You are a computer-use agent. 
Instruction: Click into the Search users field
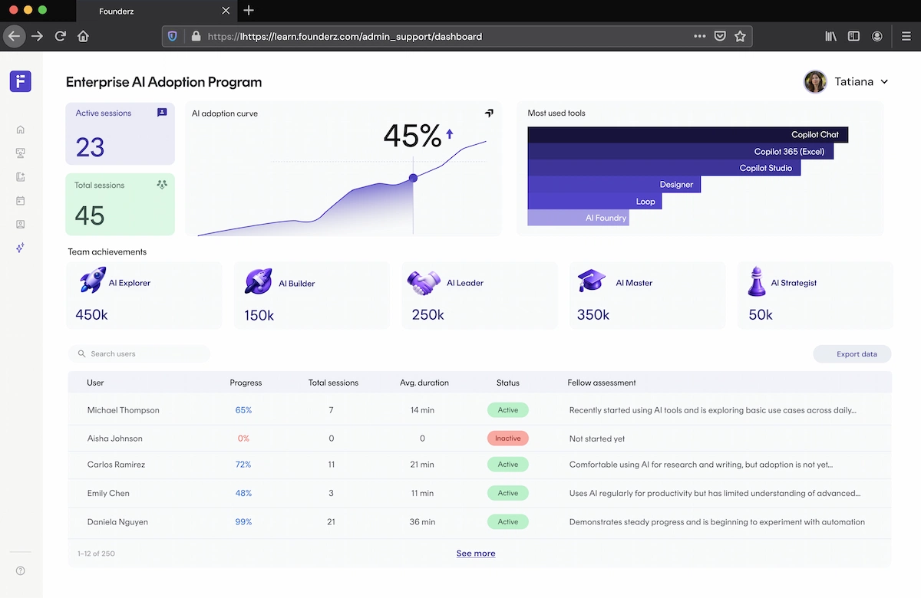click(x=138, y=353)
